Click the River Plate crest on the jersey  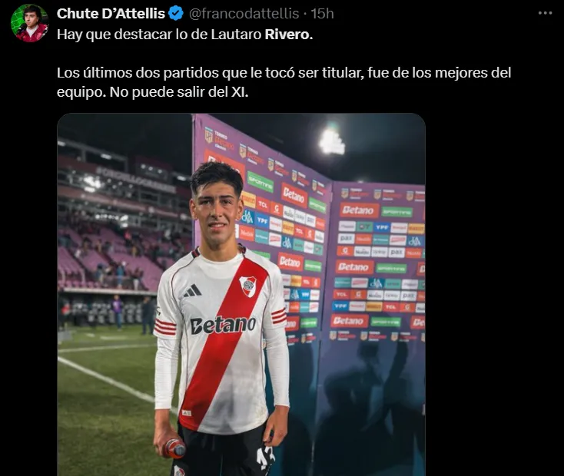248,286
